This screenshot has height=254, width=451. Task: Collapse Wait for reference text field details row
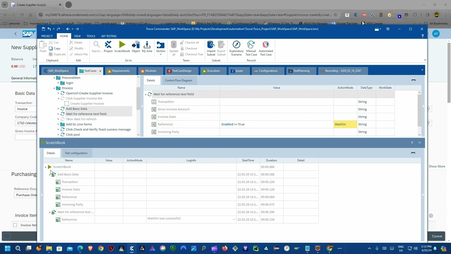[x=146, y=94]
